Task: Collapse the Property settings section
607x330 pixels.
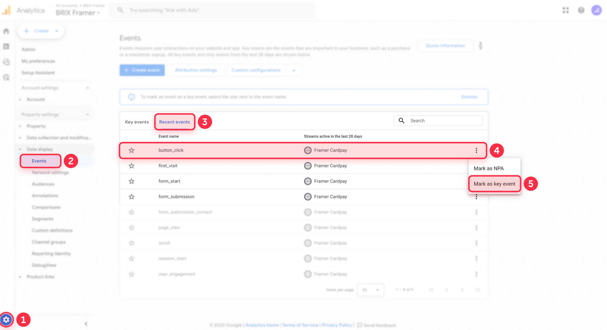Action: [88, 115]
